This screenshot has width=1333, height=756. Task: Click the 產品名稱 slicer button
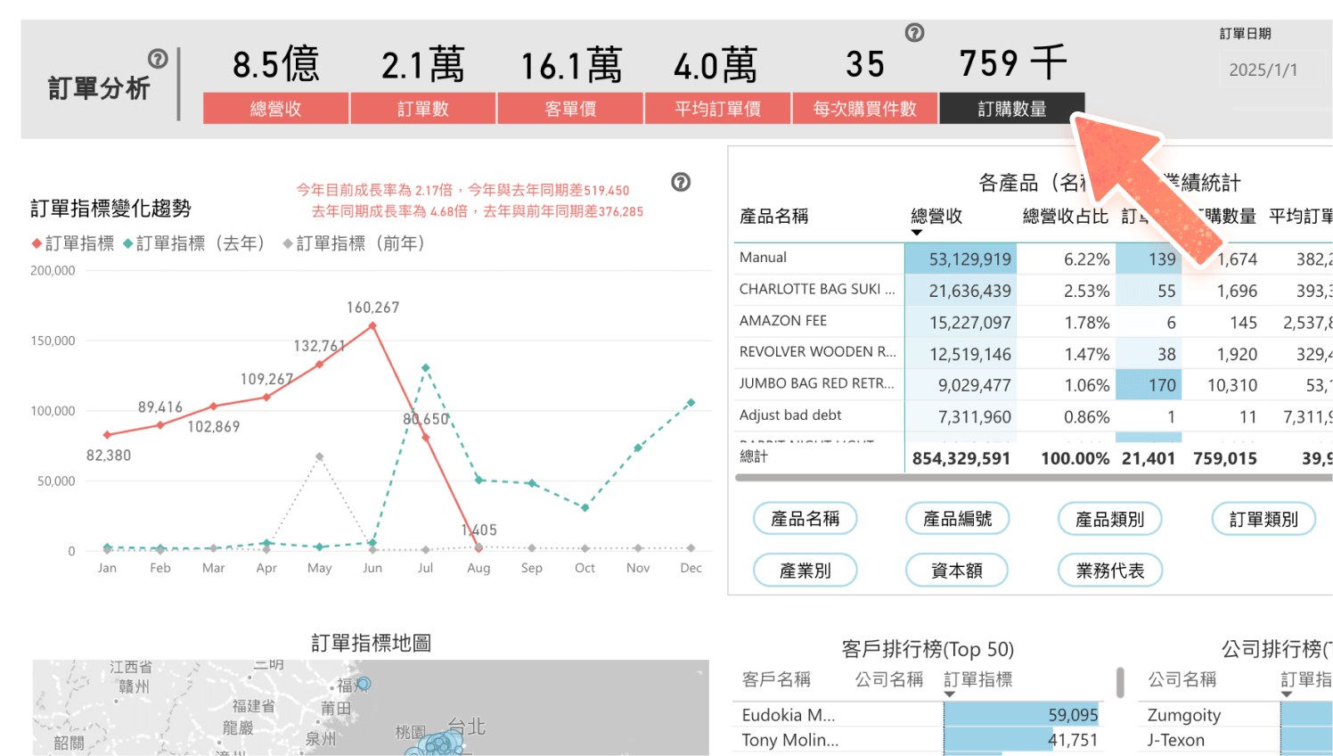point(805,518)
